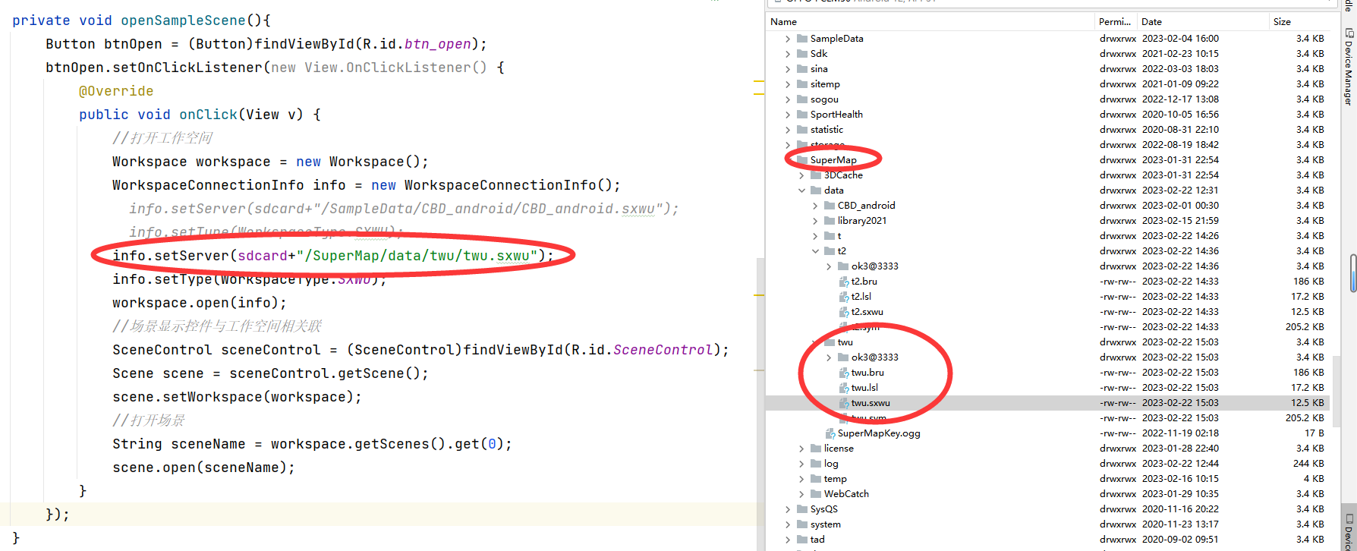Select the WebCatch folder name
1357x551 pixels.
tap(846, 493)
